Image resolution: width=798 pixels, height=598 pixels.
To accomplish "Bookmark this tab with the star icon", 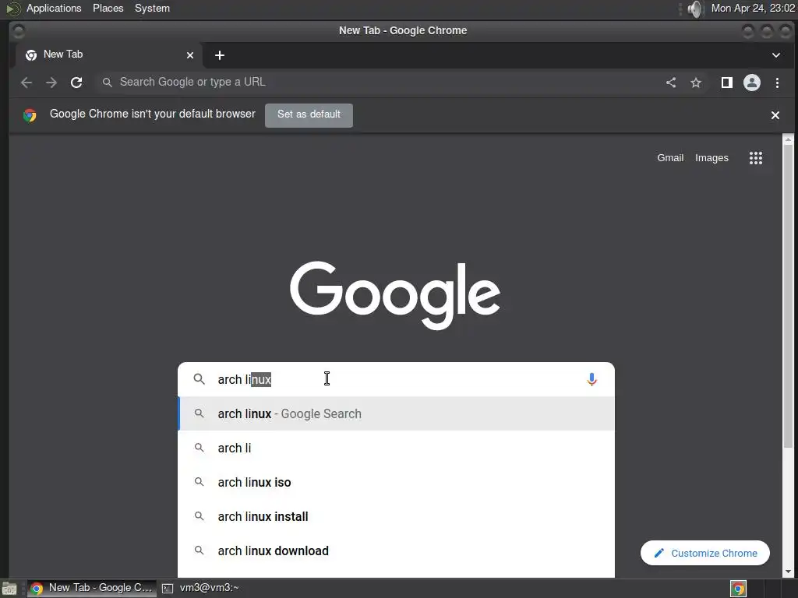I will pyautogui.click(x=696, y=83).
